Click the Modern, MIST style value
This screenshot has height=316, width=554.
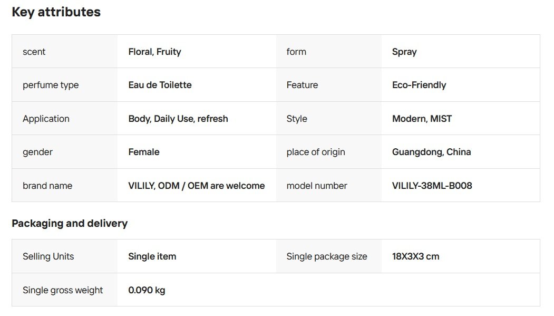pos(422,119)
